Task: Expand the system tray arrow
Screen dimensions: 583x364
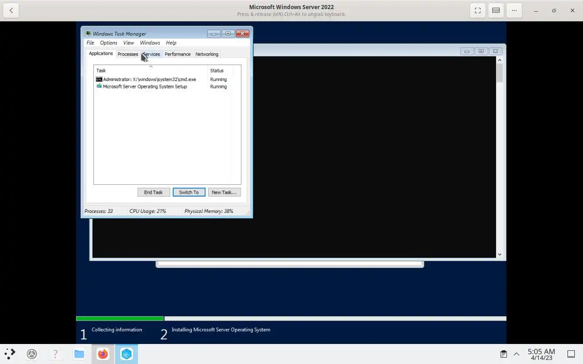Action: click(x=517, y=354)
